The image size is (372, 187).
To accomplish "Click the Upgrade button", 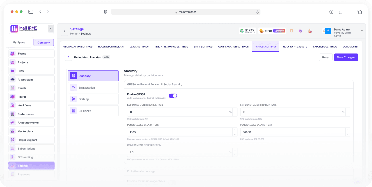I will pyautogui.click(x=279, y=31).
